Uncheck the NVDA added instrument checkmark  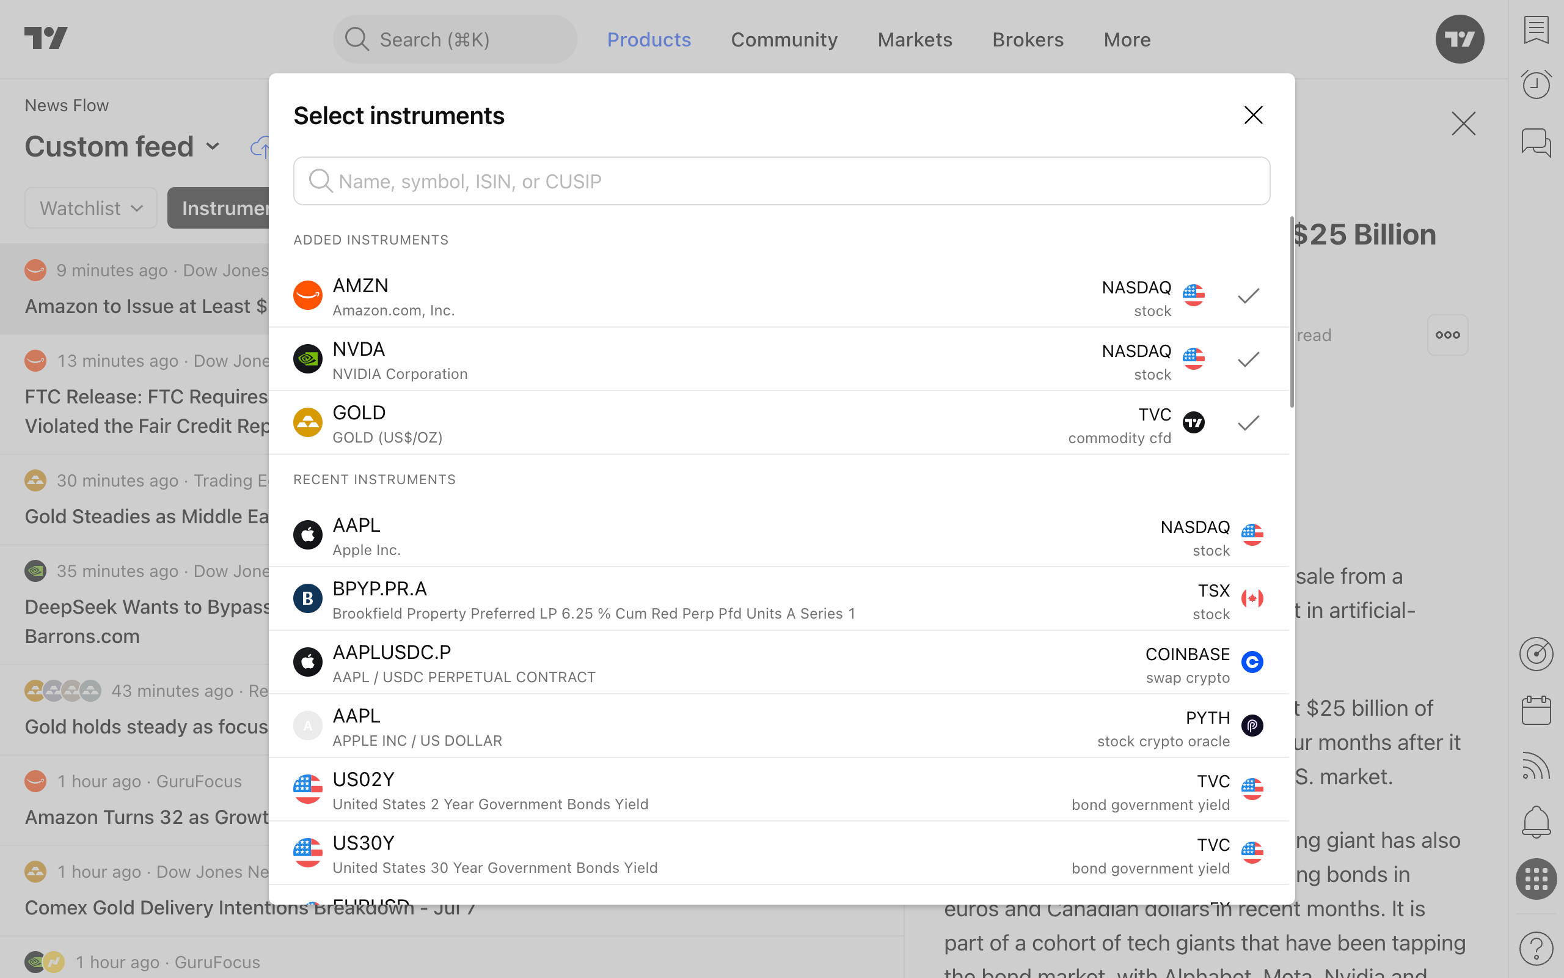click(1248, 359)
